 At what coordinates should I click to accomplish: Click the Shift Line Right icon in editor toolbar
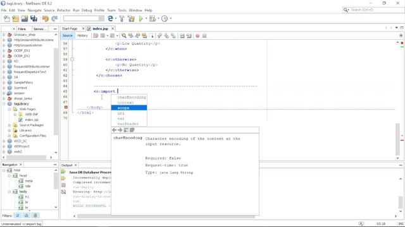(x=189, y=36)
